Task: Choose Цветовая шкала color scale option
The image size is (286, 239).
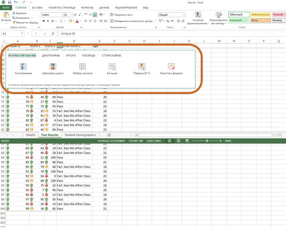Action: [52, 68]
